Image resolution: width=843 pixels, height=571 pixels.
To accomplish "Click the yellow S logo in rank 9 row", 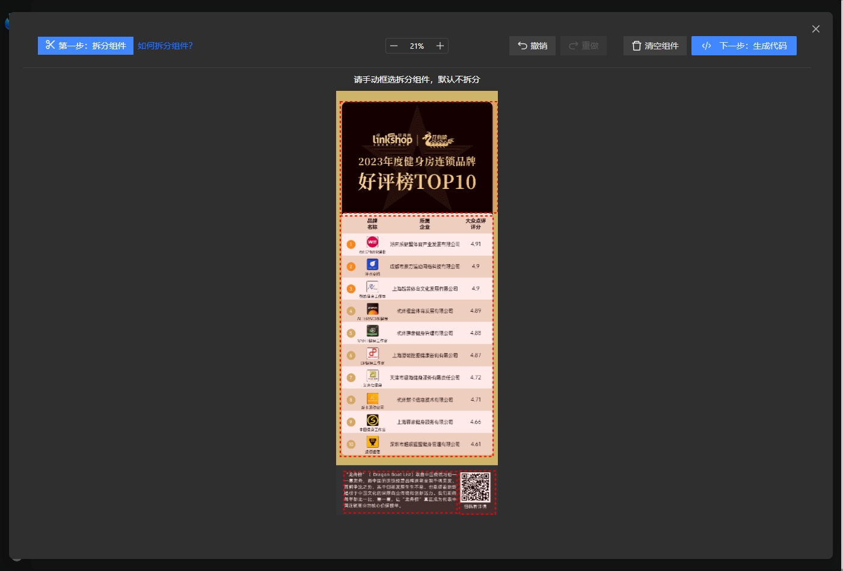I will click(x=373, y=420).
